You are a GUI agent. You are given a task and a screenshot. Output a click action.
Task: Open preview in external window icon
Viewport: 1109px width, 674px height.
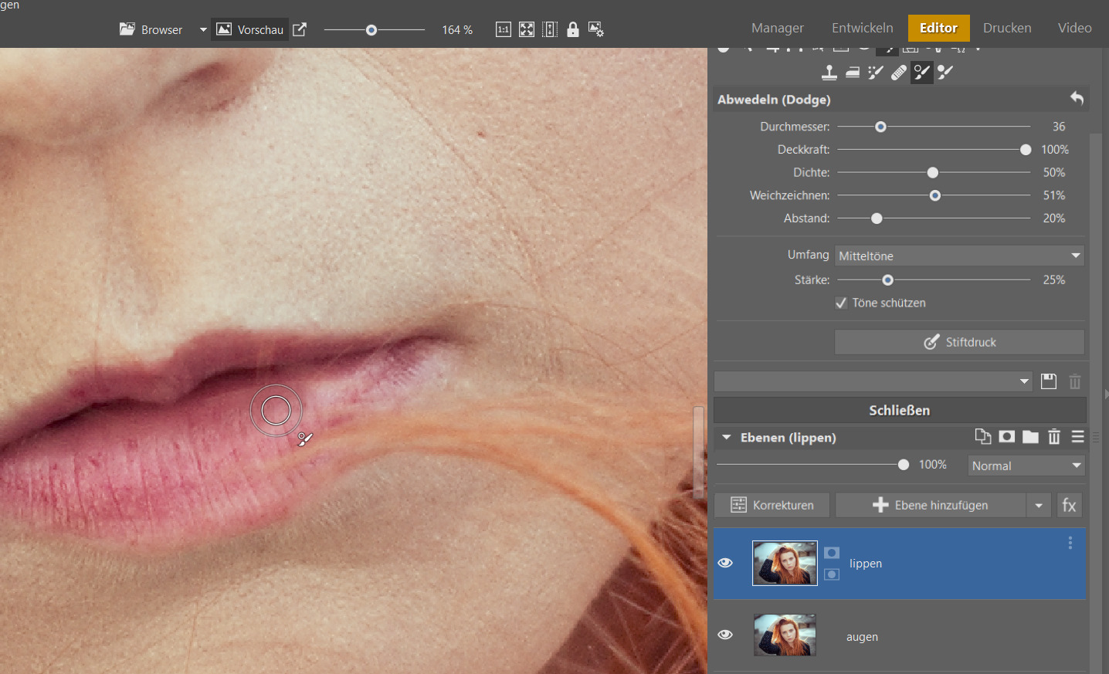(x=300, y=29)
